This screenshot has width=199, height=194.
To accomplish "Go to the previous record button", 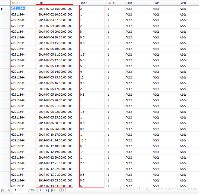I will coord(9,190).
